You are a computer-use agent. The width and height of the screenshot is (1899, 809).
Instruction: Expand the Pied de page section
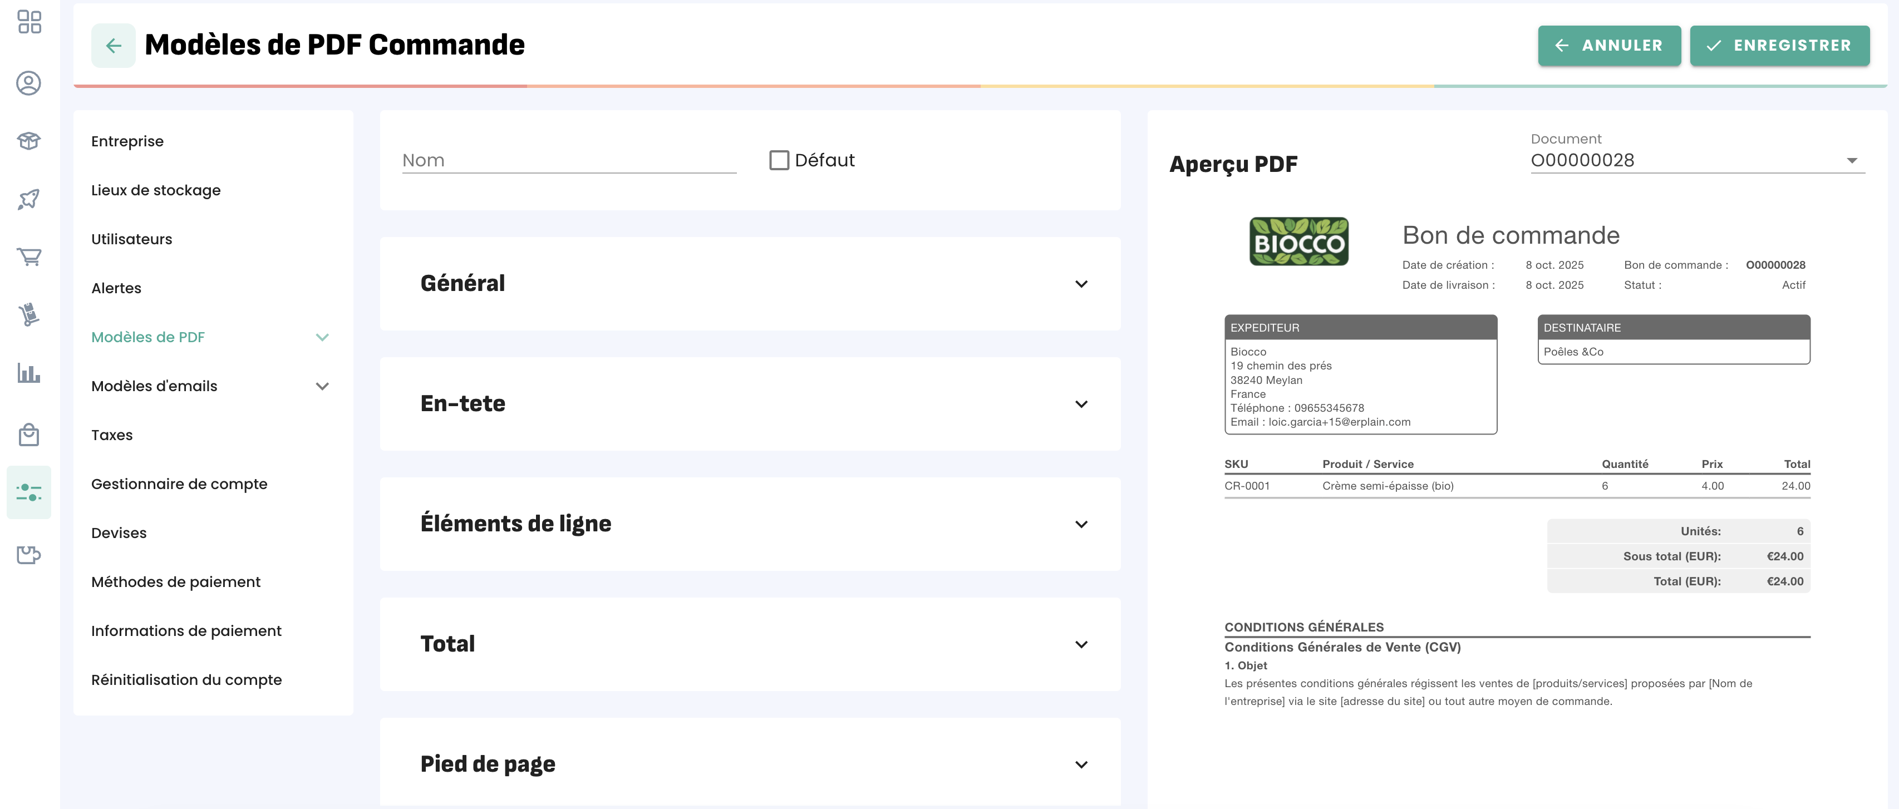tap(750, 764)
